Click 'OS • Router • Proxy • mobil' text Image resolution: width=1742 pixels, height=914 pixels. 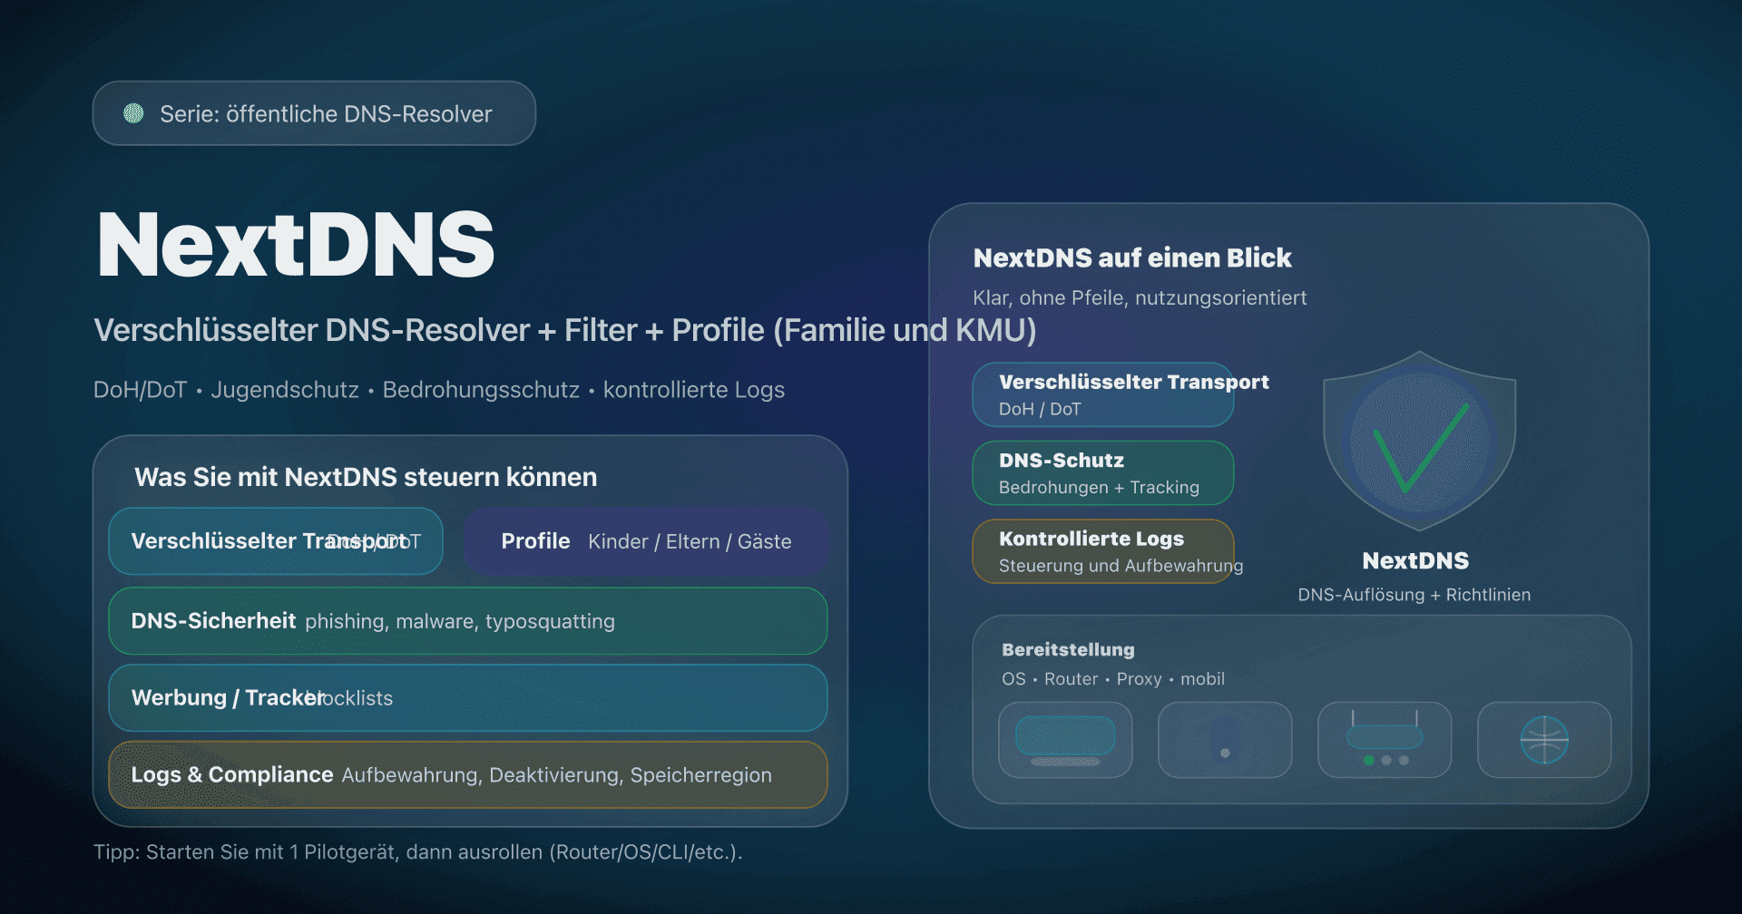tap(1113, 679)
